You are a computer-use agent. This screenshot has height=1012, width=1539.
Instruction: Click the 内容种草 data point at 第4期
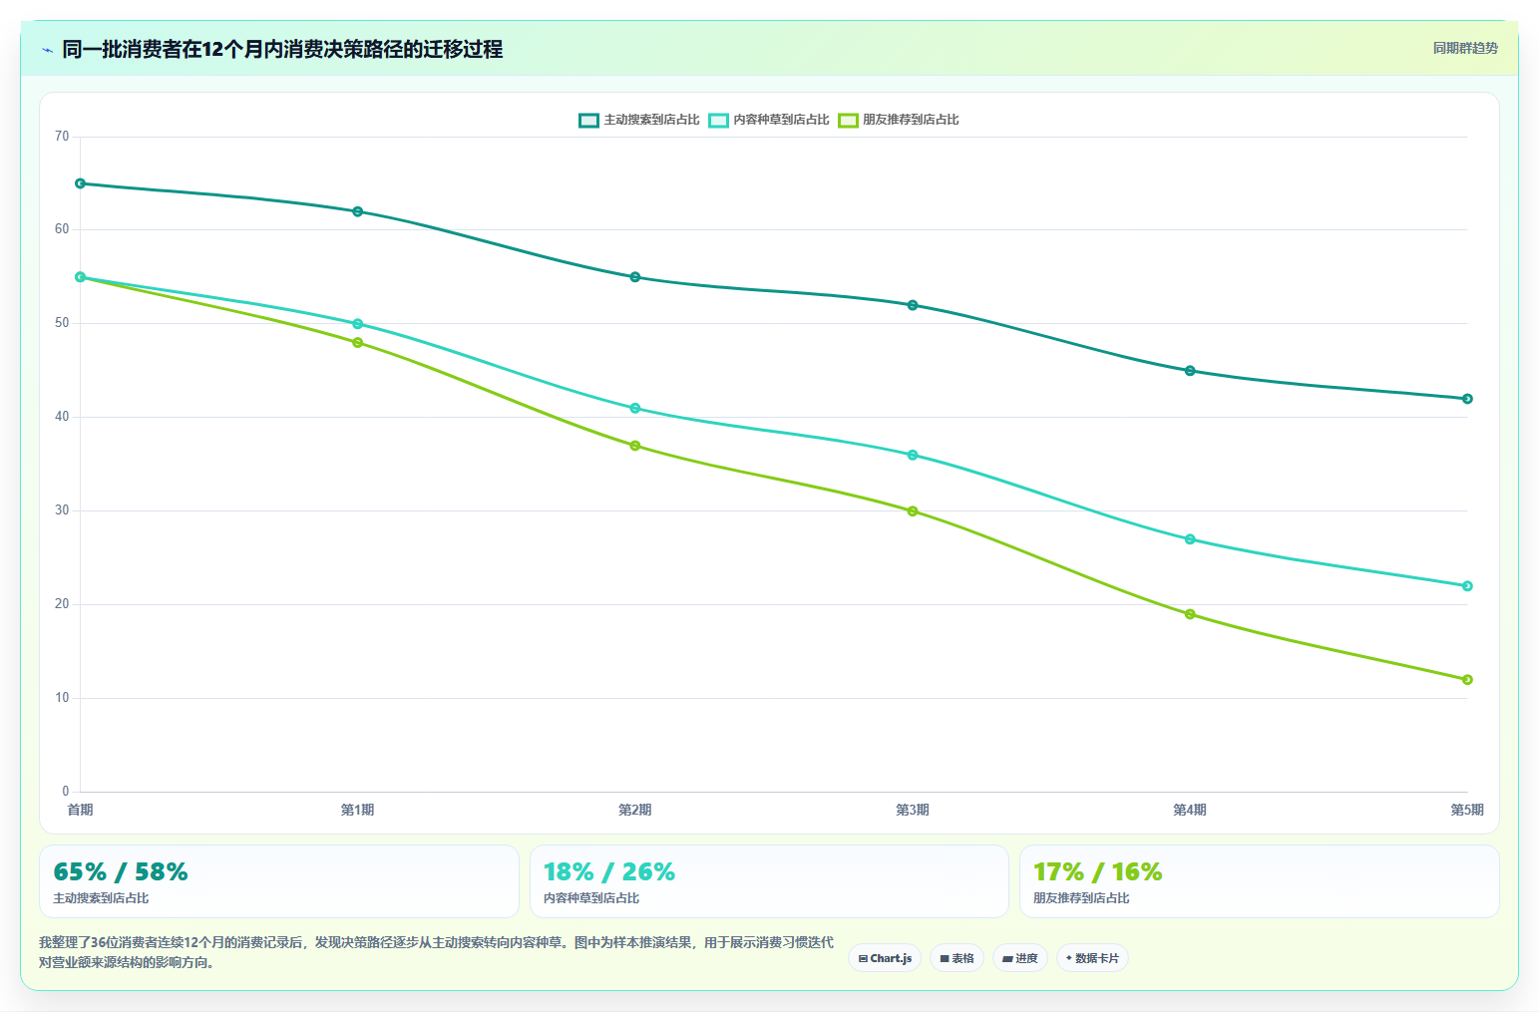(x=1190, y=539)
